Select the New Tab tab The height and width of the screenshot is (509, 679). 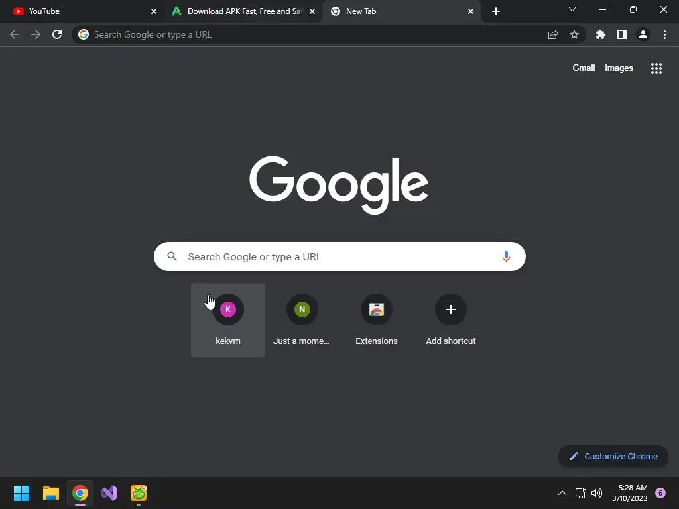point(401,11)
